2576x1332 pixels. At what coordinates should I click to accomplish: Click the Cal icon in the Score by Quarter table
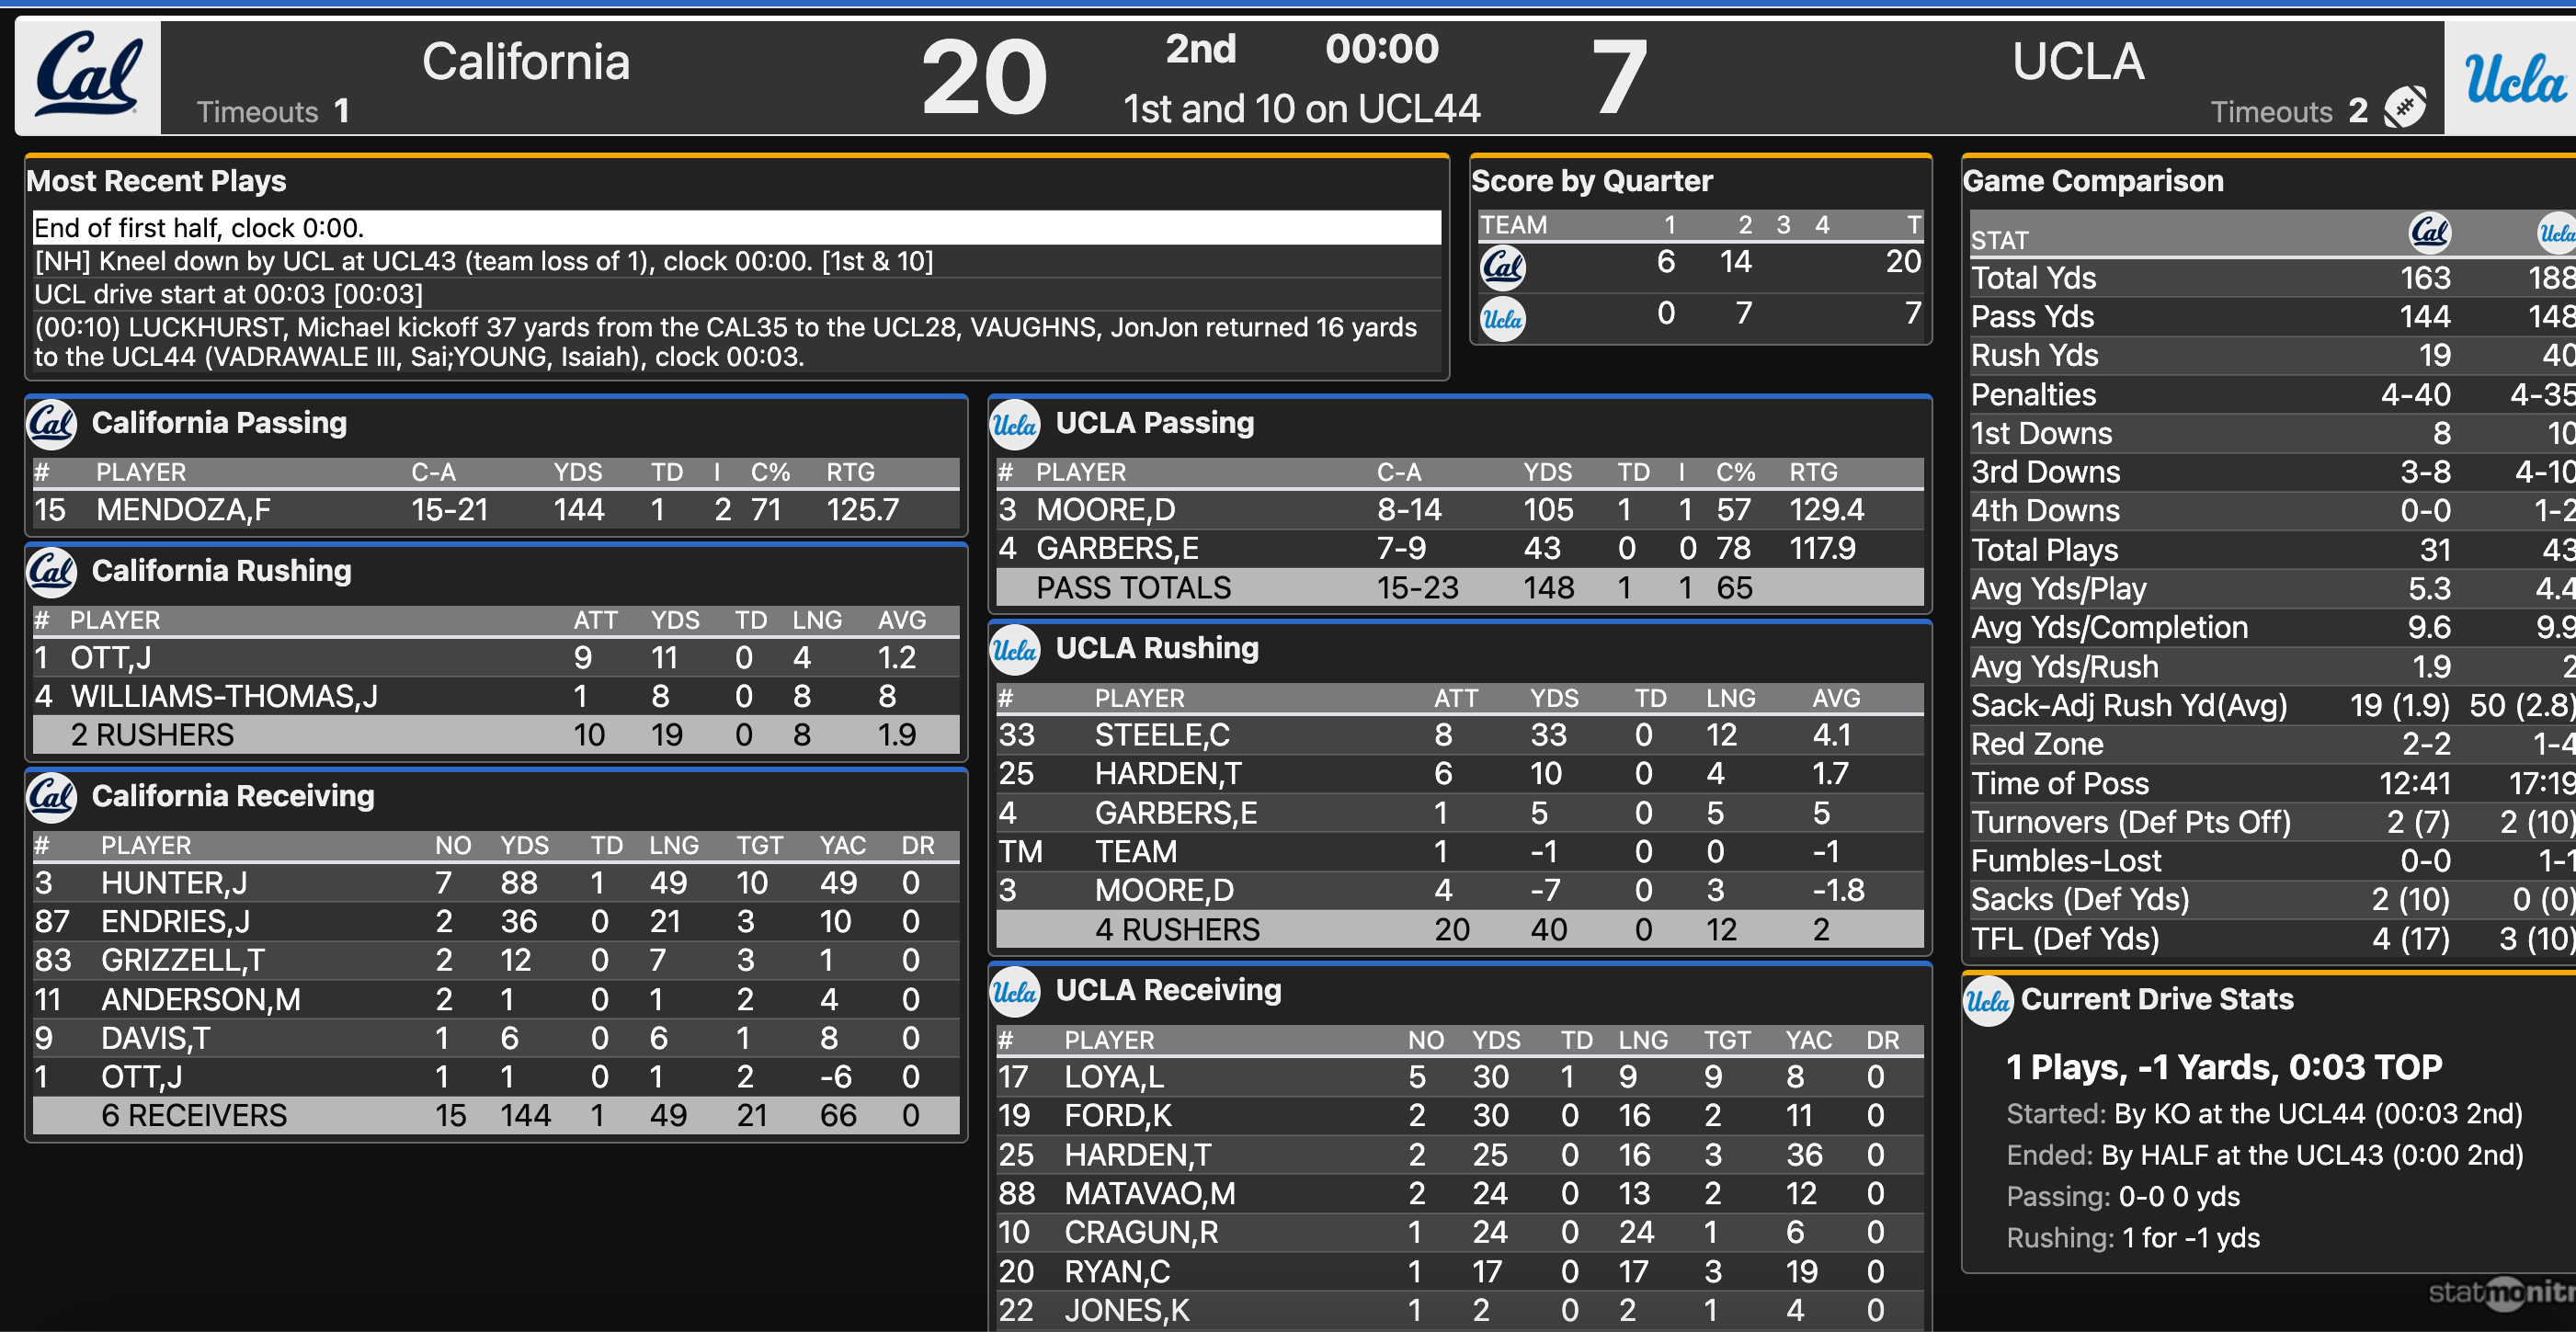(1503, 267)
